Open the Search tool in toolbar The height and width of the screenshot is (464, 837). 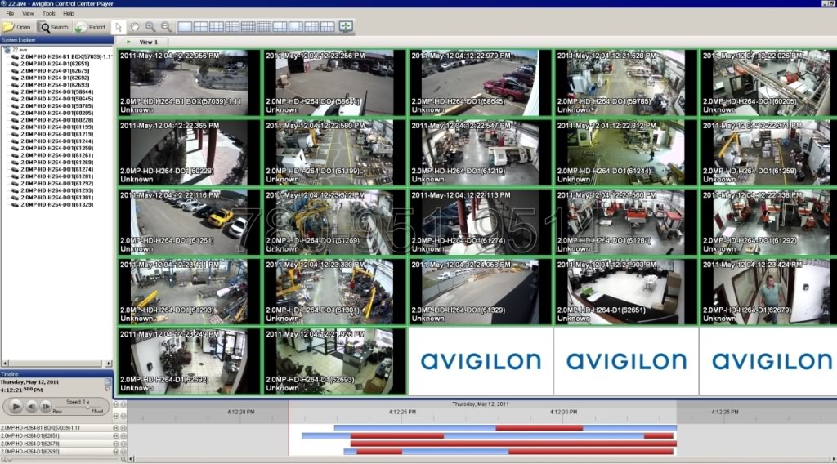[x=54, y=27]
